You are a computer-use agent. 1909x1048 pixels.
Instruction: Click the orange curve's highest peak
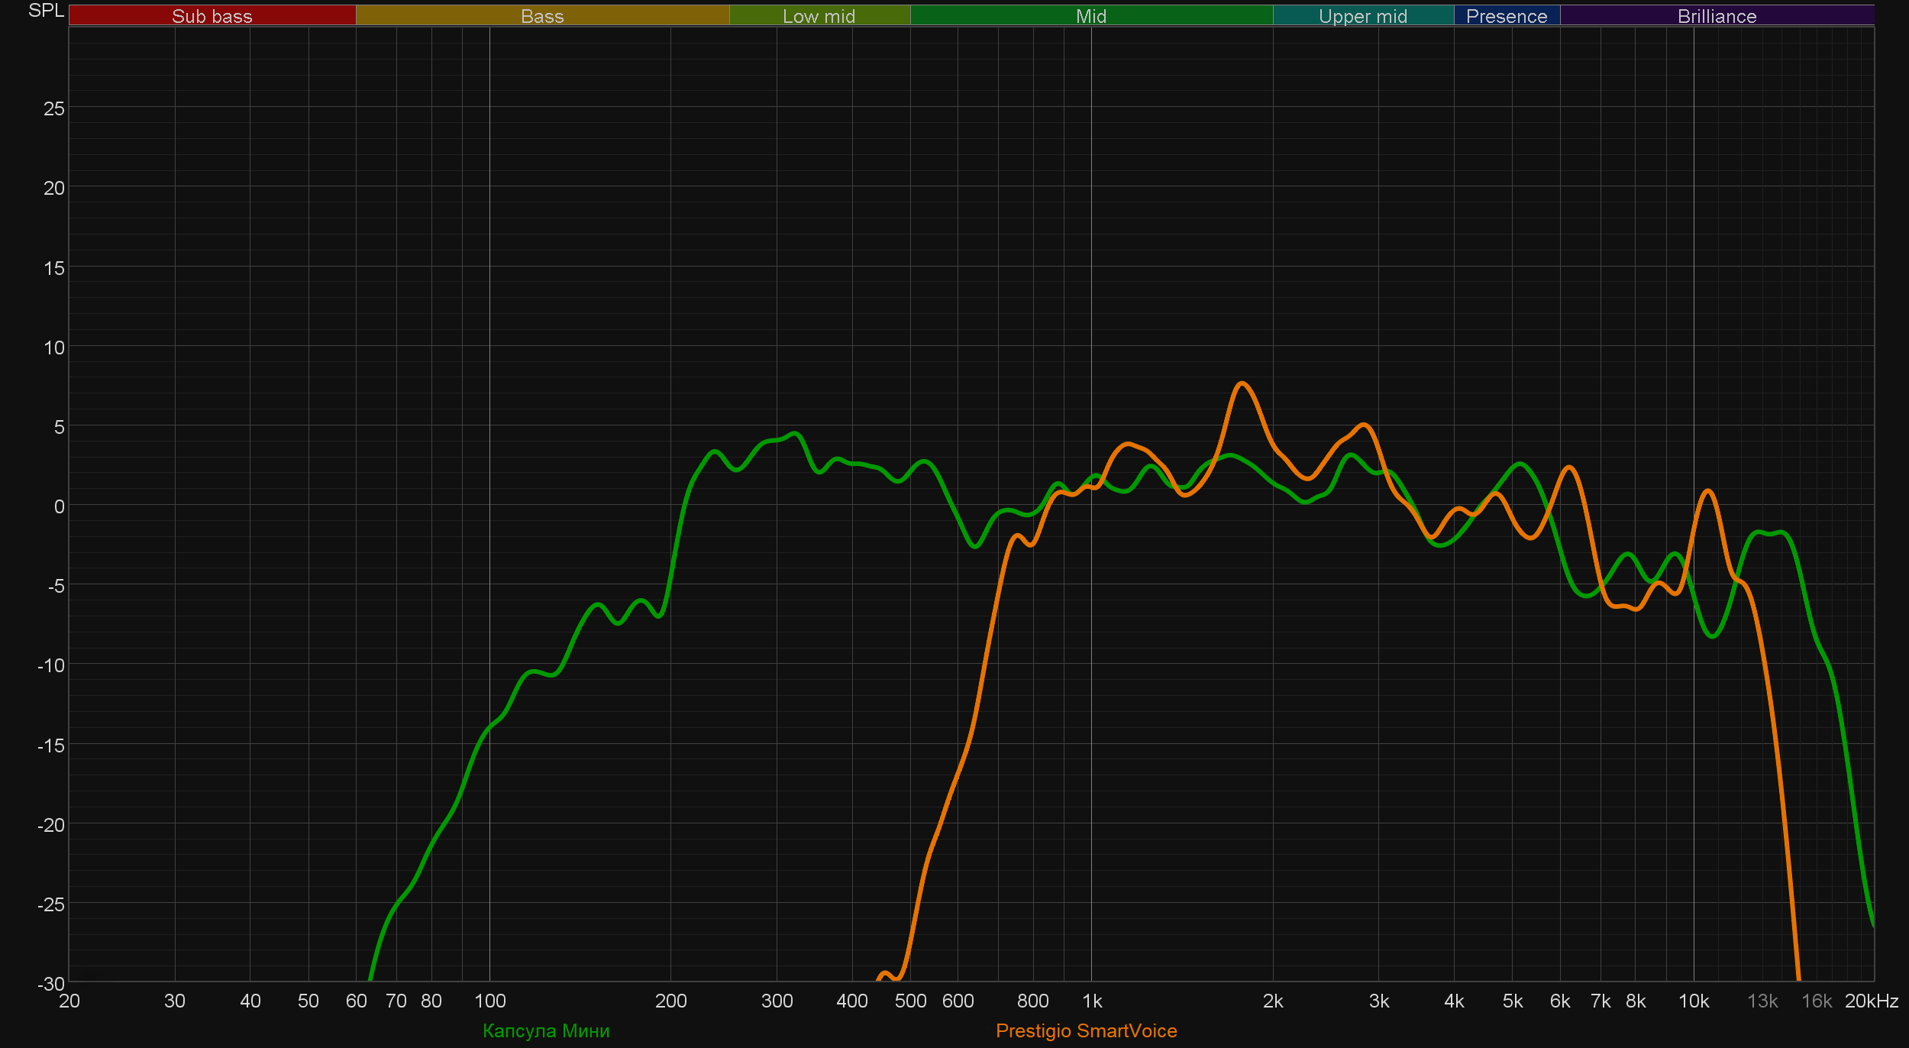coord(1242,383)
